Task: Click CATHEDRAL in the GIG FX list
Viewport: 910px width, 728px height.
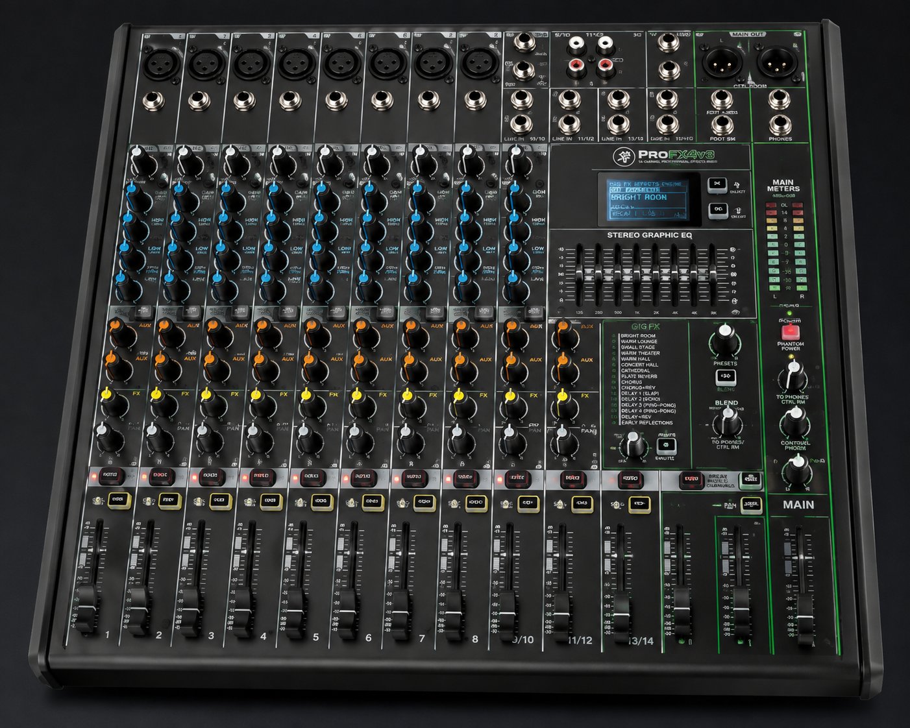Action: tap(635, 370)
